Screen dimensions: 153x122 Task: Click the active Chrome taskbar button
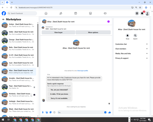(x=38, y=120)
